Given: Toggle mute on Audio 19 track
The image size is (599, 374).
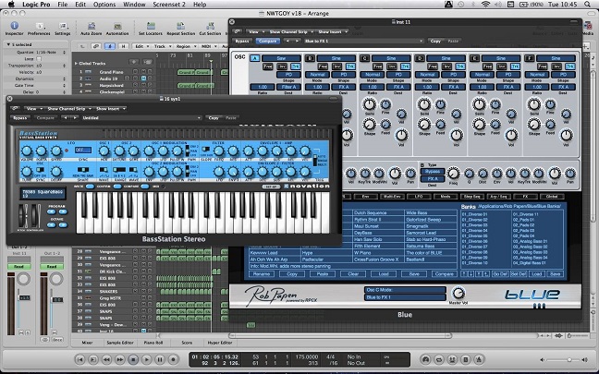Looking at the screenshot, I should coord(143,78).
